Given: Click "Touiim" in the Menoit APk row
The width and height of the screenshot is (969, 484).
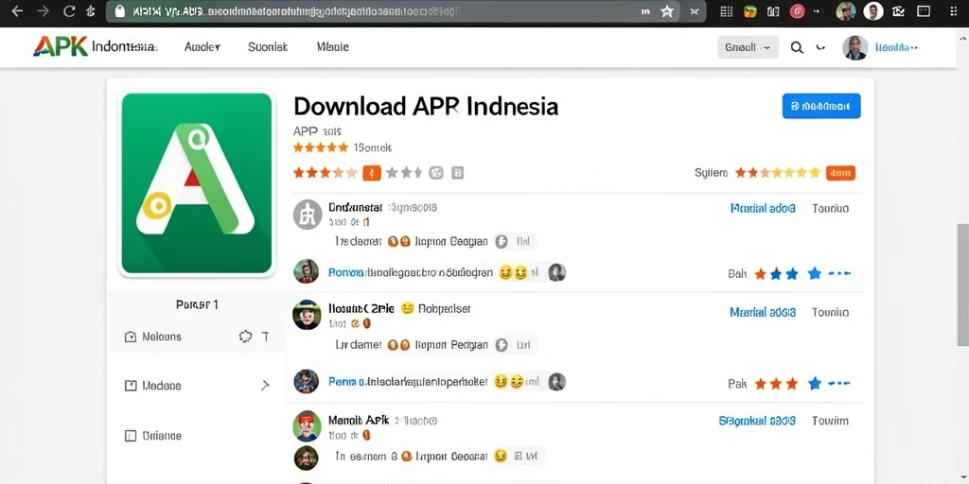Looking at the screenshot, I should click(830, 421).
